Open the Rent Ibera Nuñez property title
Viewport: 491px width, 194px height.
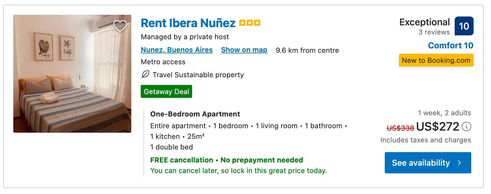pyautogui.click(x=188, y=23)
